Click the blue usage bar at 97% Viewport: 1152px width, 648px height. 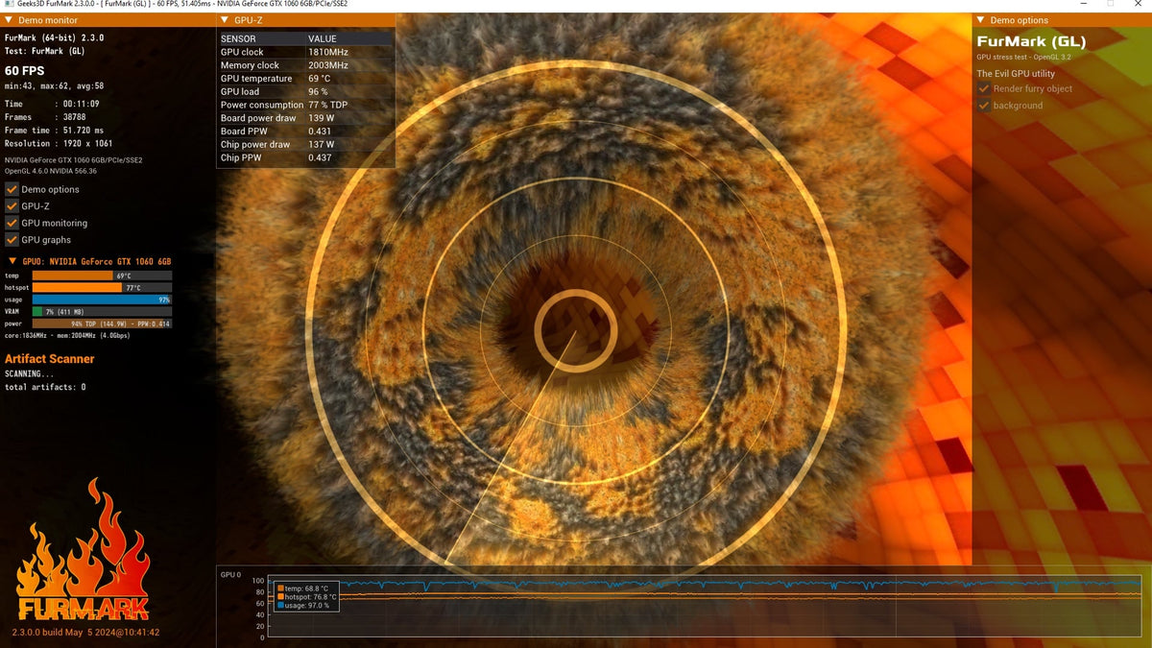click(102, 300)
